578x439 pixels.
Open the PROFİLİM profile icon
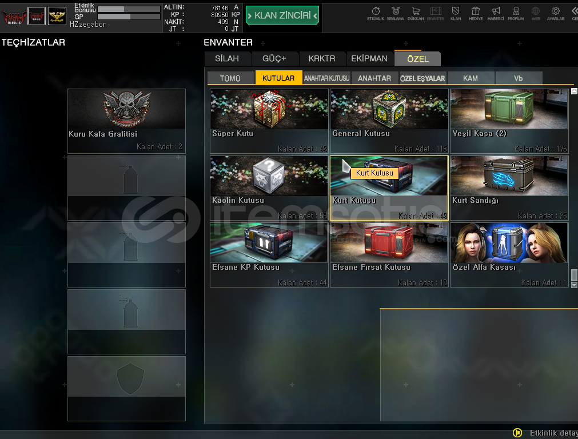(x=516, y=13)
